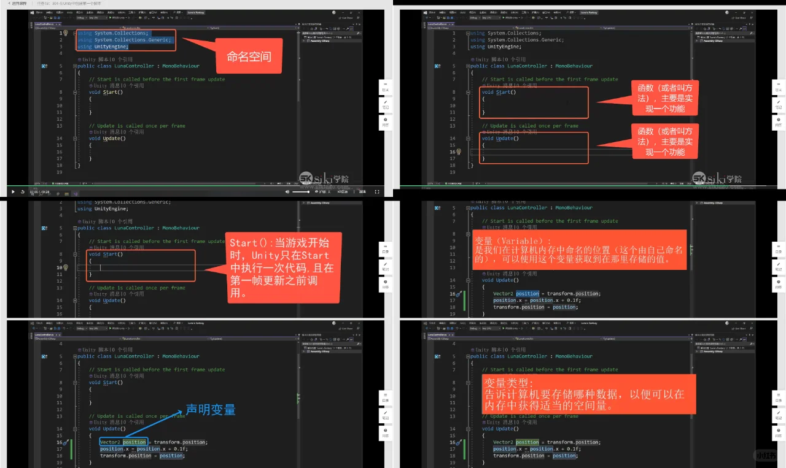This screenshot has height=468, width=786.
Task: Click Live Share in the 命名空间 screenshot
Action: (346, 19)
